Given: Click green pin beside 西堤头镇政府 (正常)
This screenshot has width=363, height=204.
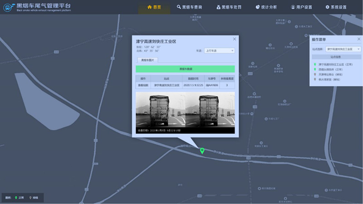Looking at the screenshot, I should point(315,70).
